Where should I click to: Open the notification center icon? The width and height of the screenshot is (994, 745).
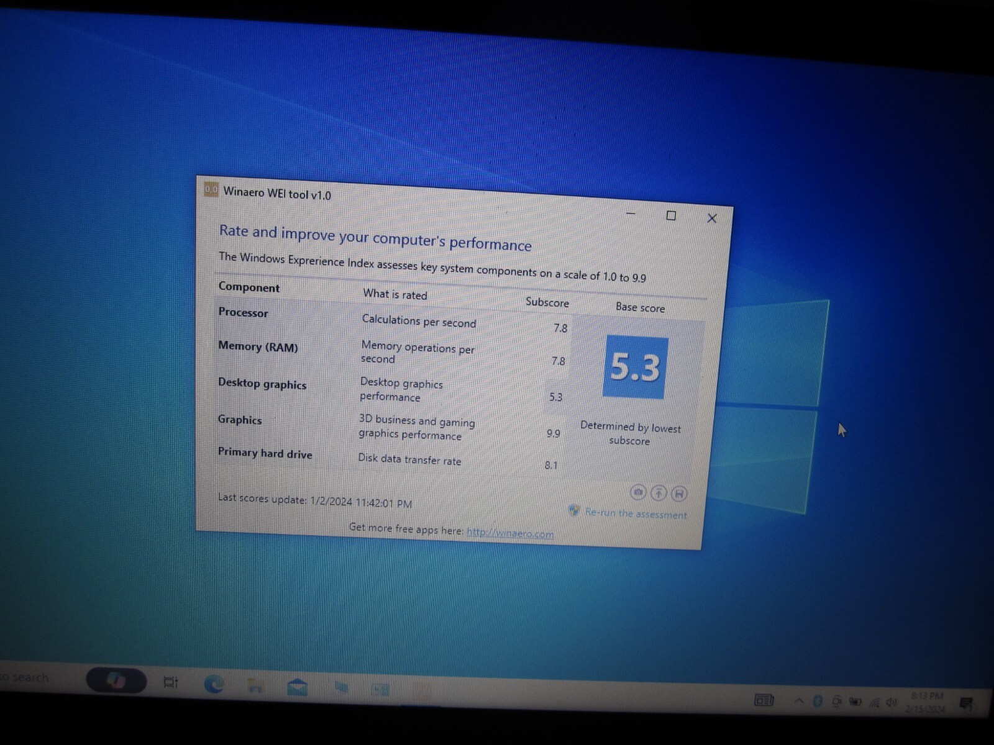pyautogui.click(x=966, y=704)
